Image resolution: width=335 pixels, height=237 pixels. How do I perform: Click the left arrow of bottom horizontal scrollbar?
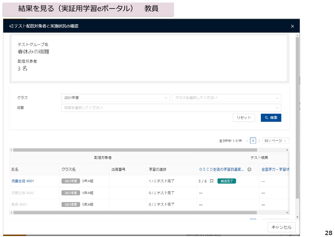pyautogui.click(x=11, y=213)
